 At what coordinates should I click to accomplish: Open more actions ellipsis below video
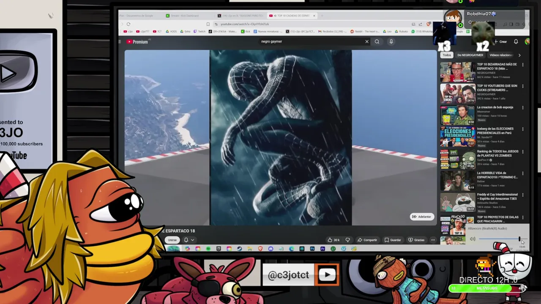click(433, 240)
